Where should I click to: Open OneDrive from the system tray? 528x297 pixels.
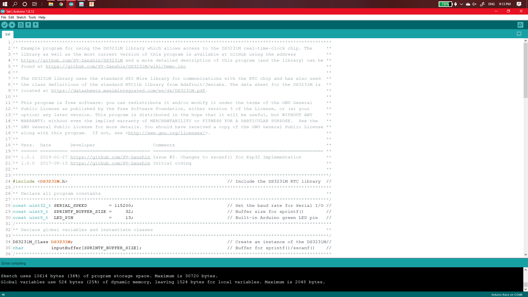point(468,4)
